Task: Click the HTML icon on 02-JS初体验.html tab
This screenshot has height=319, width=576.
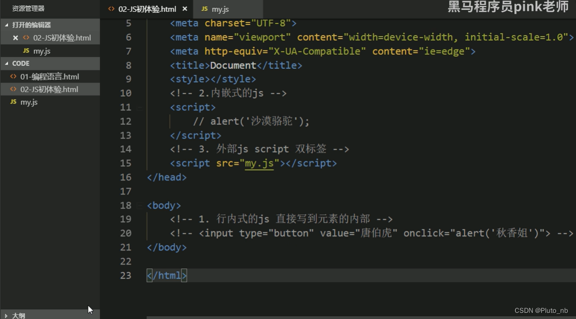Action: [112, 9]
